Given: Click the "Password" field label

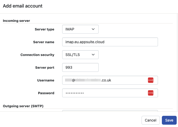Looking at the screenshot, I should click(46, 93).
